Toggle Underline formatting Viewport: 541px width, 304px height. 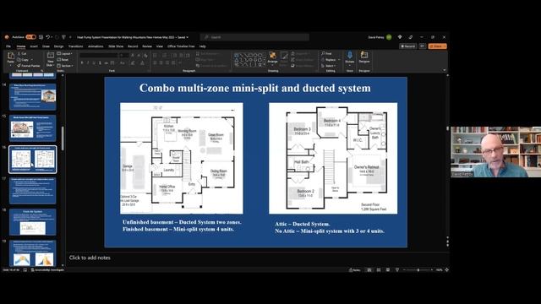94,62
